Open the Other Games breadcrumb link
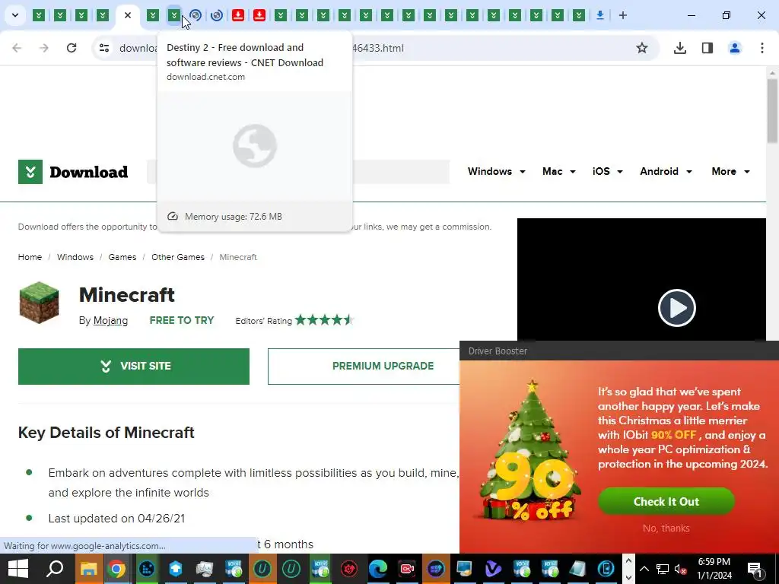Image resolution: width=779 pixels, height=584 pixels. pyautogui.click(x=178, y=257)
